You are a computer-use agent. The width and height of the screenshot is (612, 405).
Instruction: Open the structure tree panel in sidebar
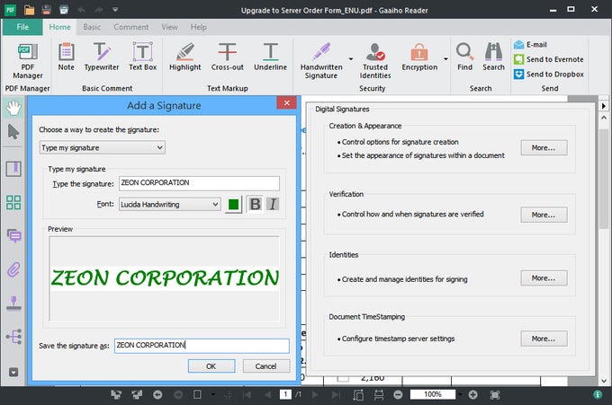pyautogui.click(x=13, y=337)
